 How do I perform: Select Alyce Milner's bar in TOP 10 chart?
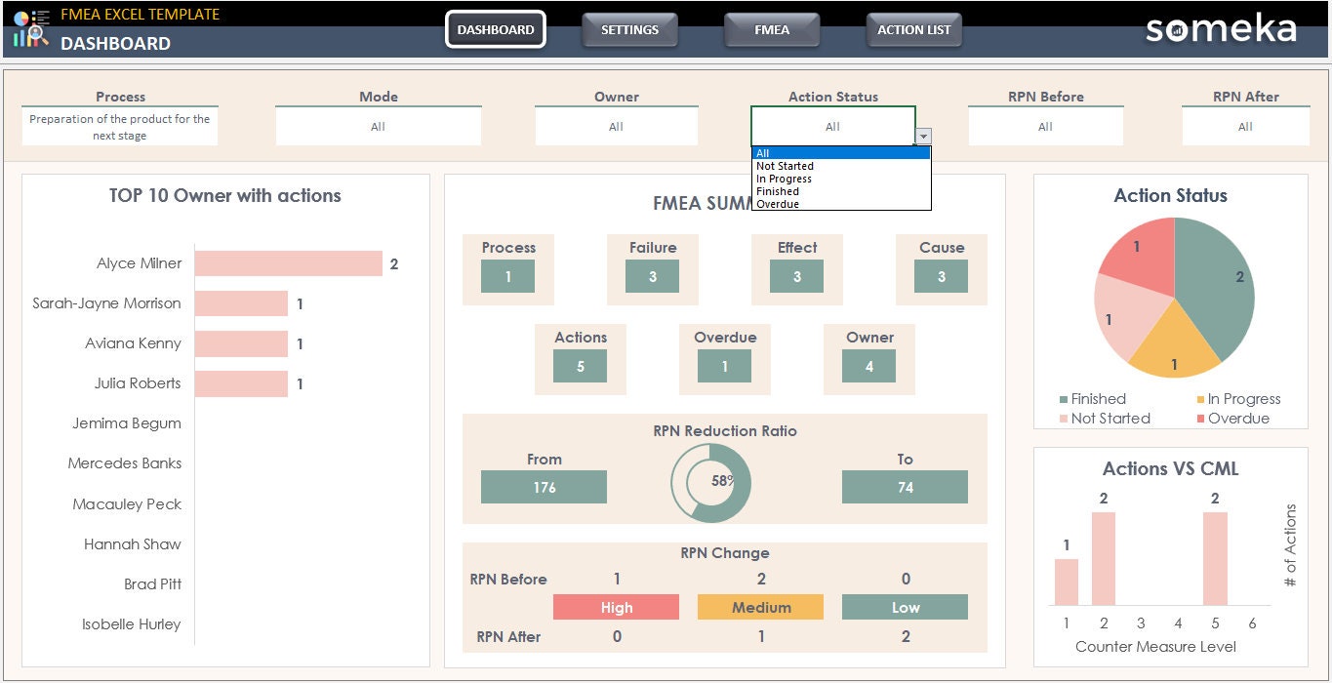(288, 262)
